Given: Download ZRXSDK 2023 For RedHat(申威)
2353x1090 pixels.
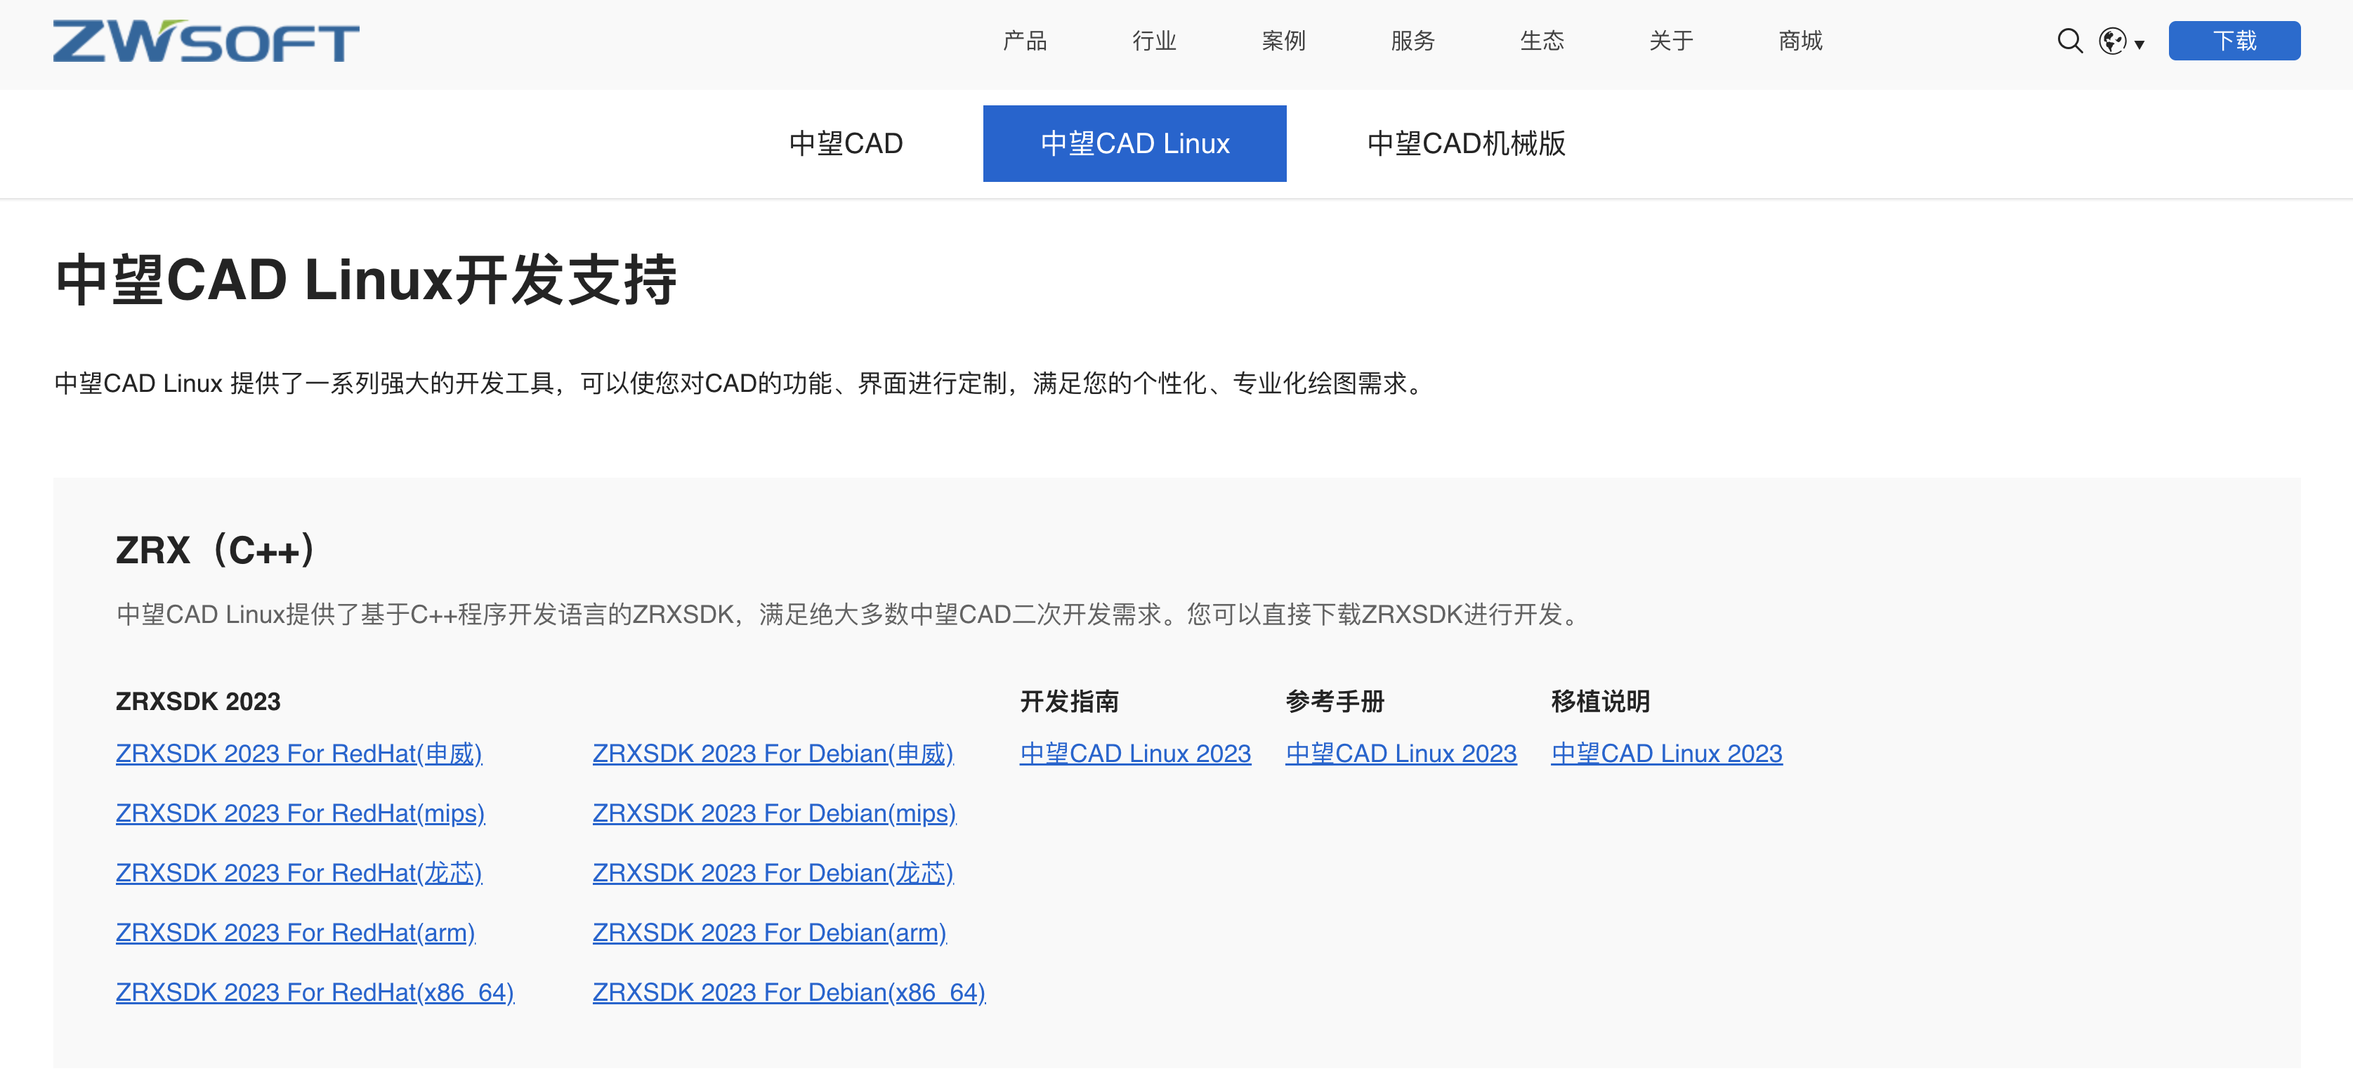Looking at the screenshot, I should coord(298,754).
